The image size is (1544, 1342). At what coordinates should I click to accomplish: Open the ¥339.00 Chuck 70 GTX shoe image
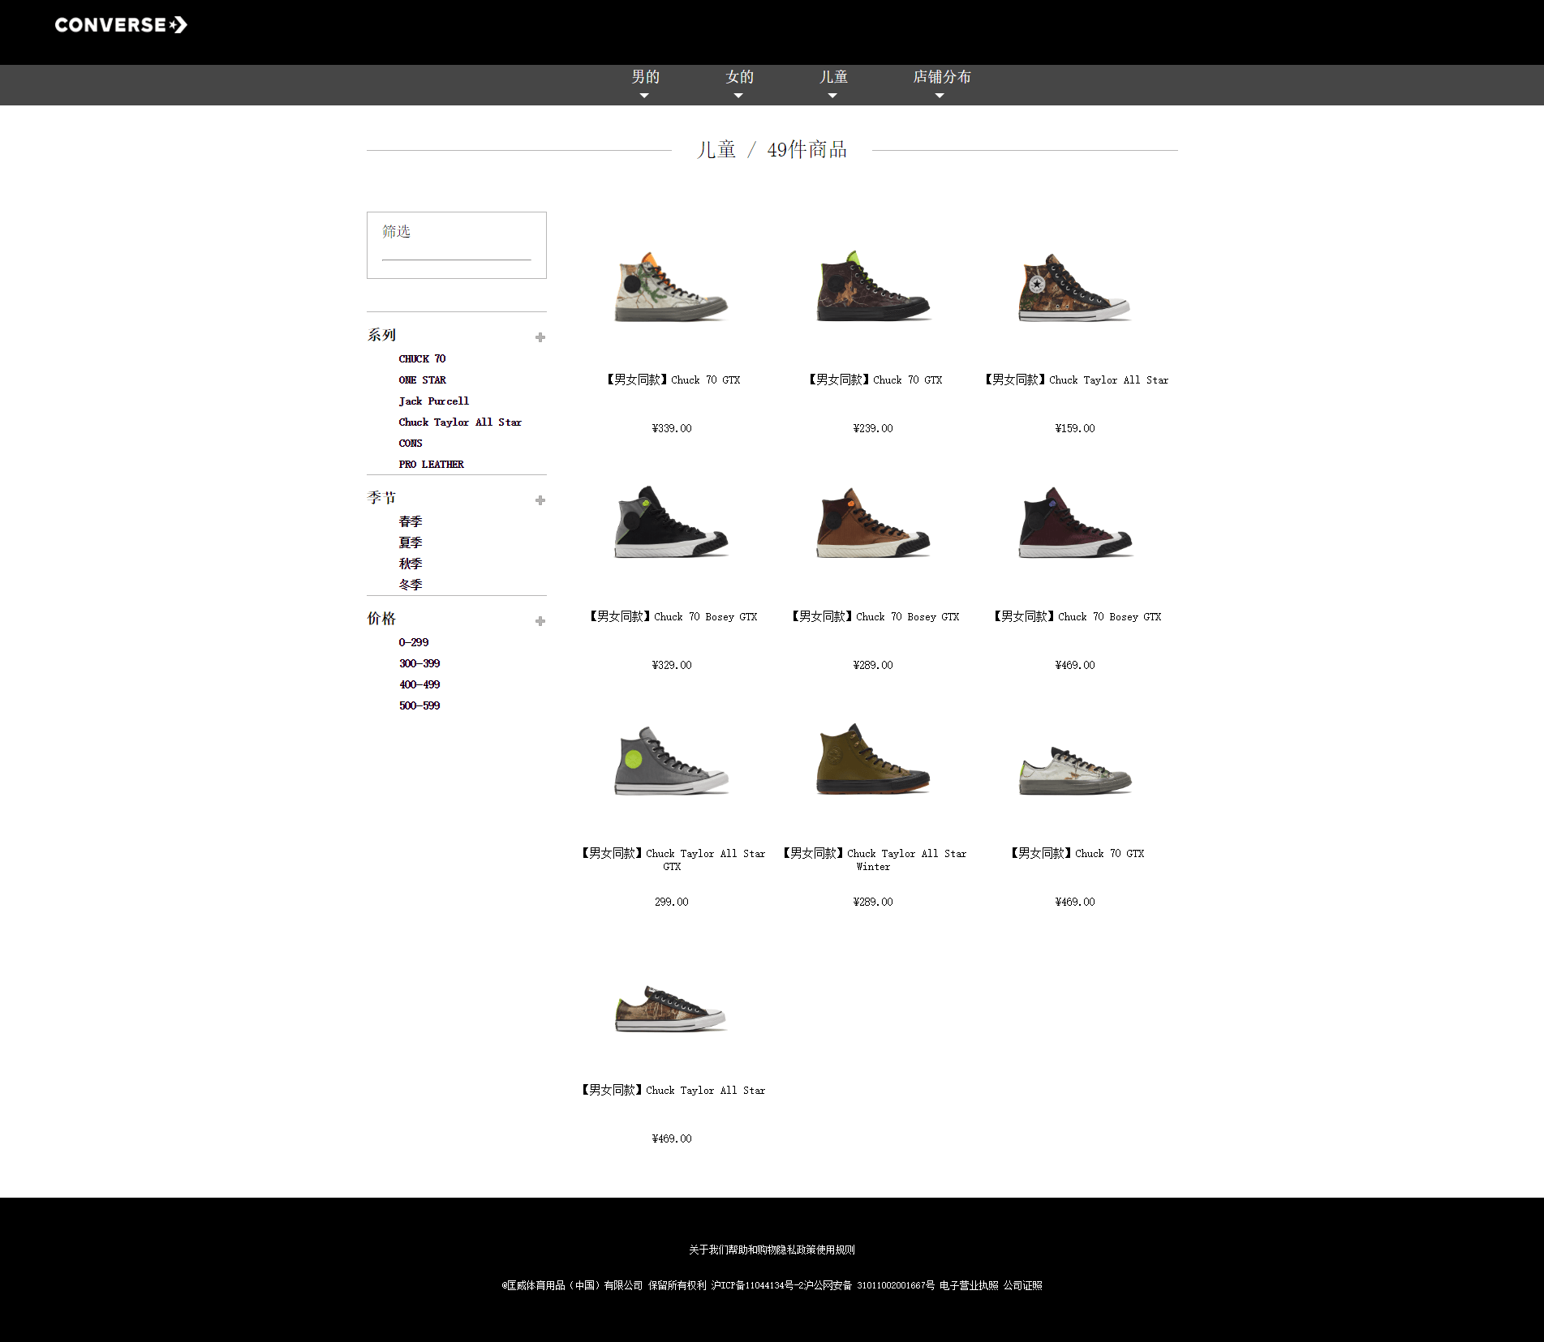[x=671, y=288]
